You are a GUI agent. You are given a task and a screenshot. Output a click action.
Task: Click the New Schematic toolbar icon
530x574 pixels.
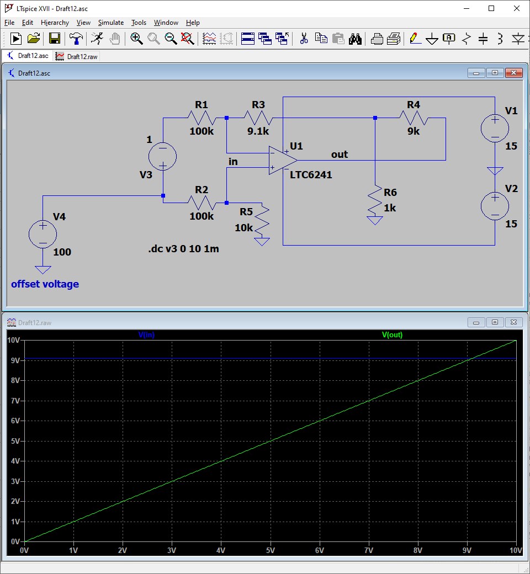tap(16, 39)
